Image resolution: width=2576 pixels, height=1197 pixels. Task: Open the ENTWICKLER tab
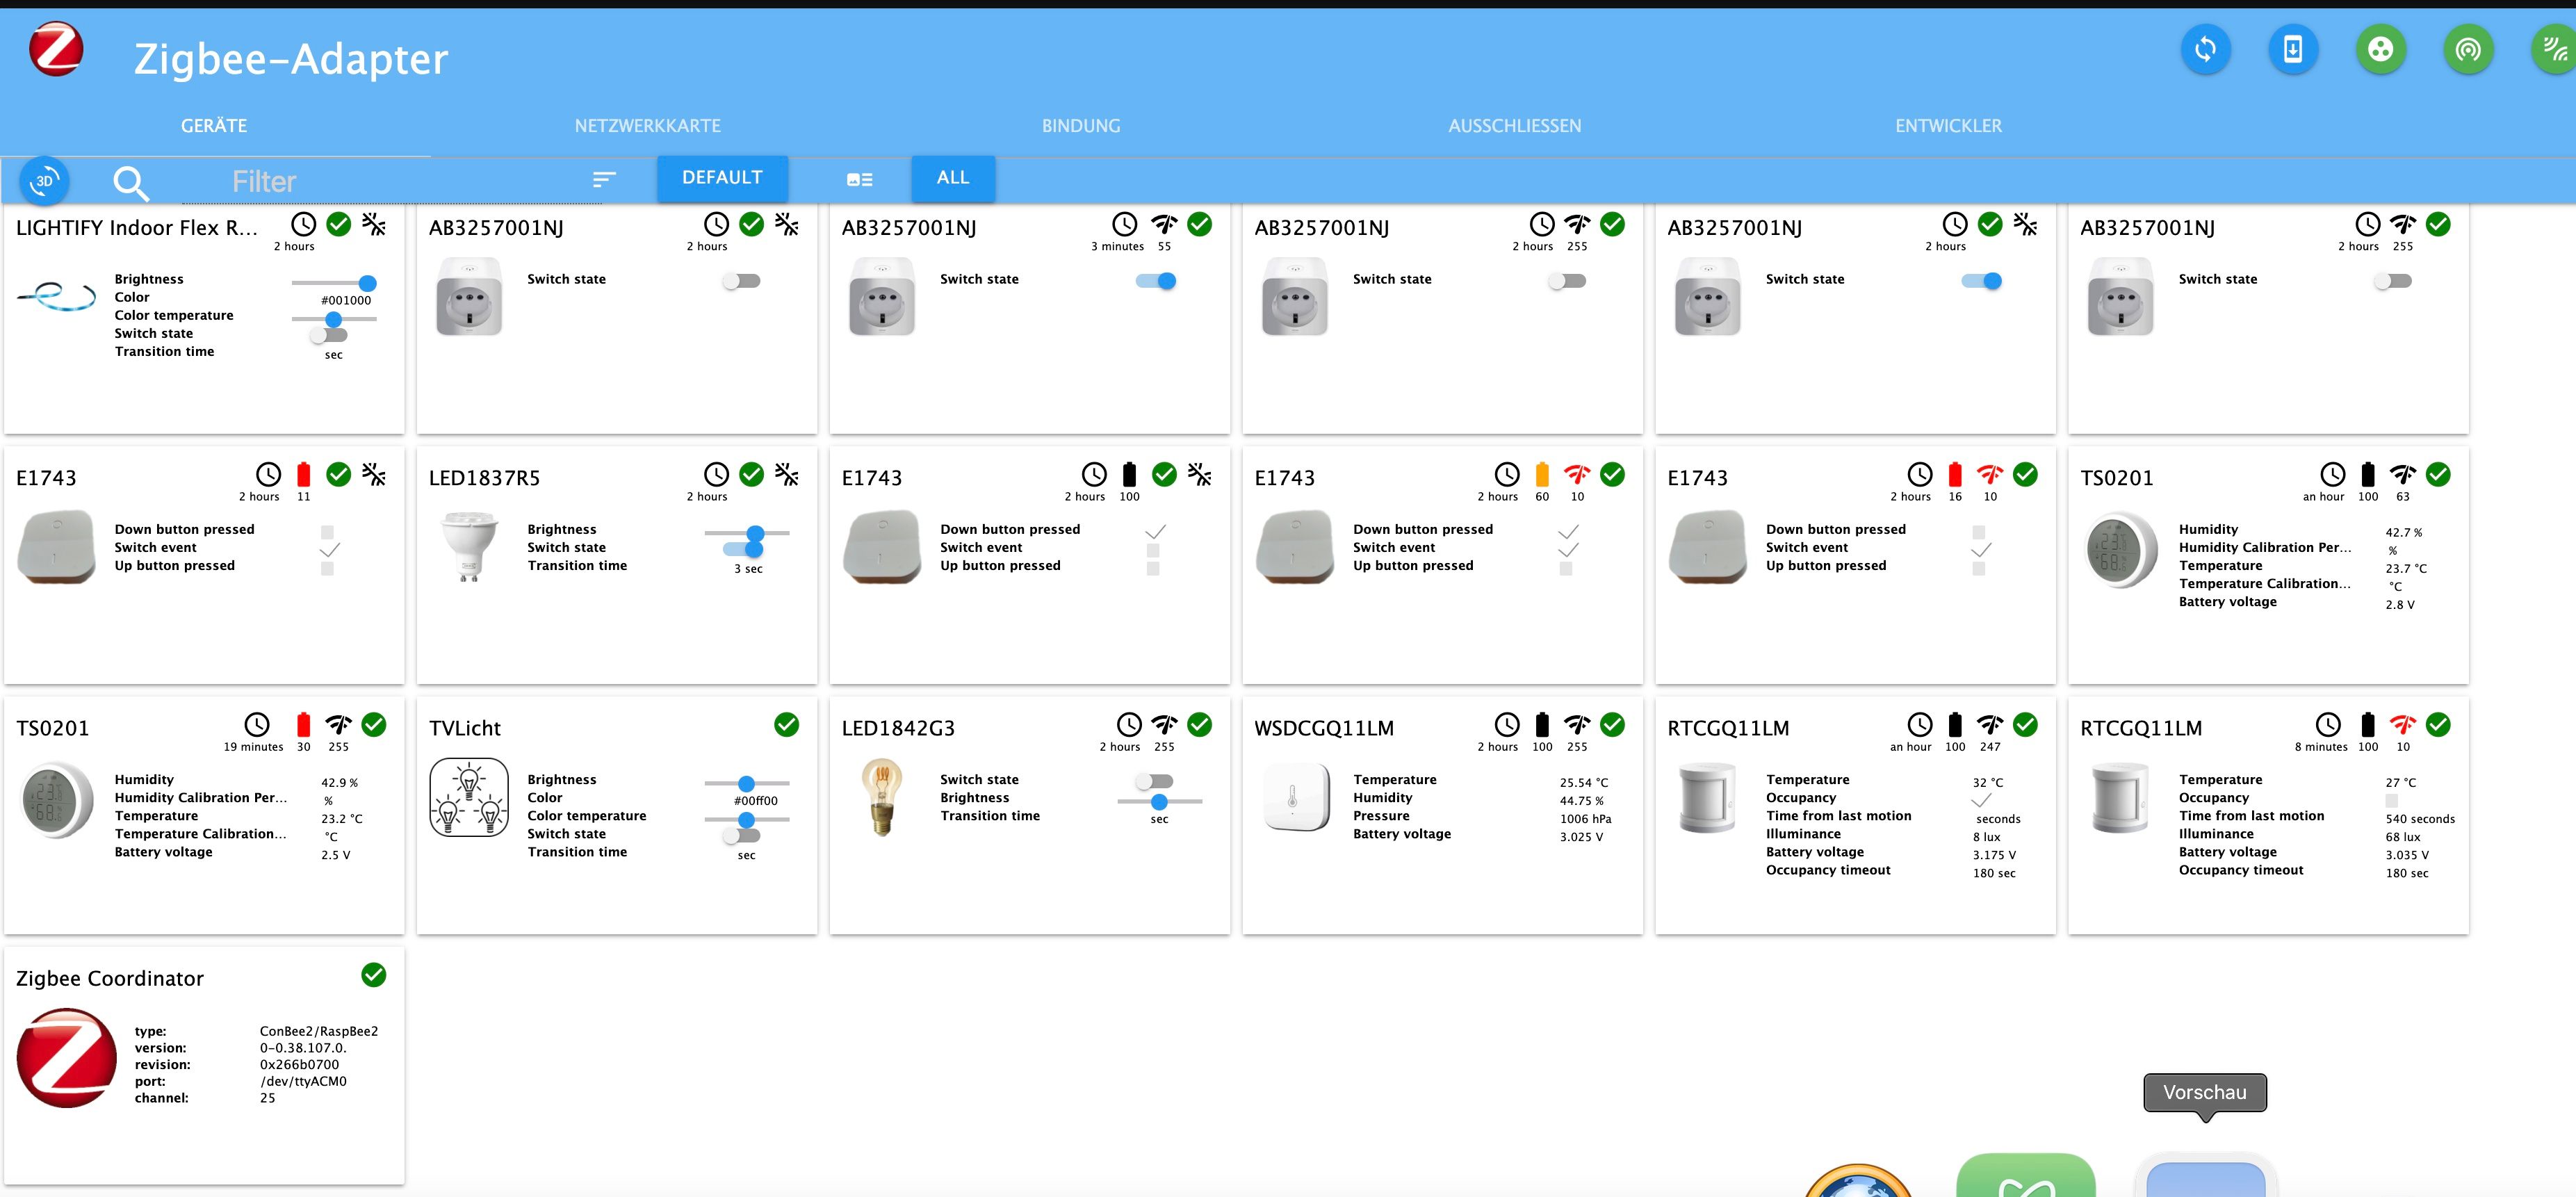pos(1948,126)
